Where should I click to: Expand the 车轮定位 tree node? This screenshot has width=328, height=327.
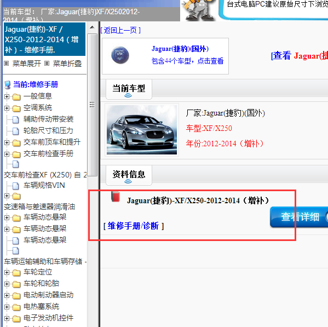click(x=7, y=272)
